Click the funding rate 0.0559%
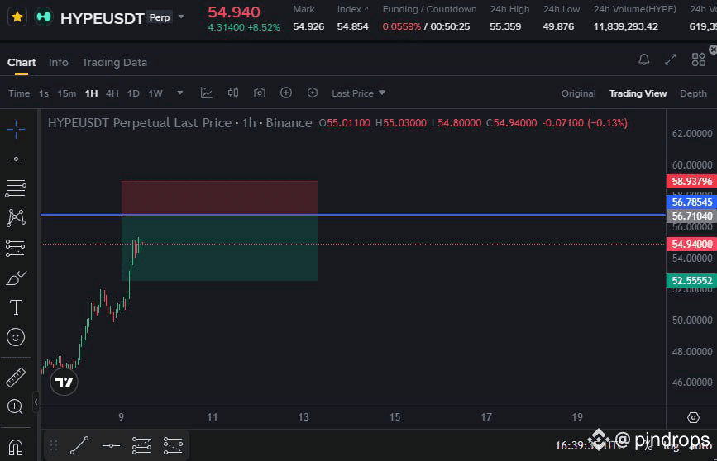 [401, 26]
